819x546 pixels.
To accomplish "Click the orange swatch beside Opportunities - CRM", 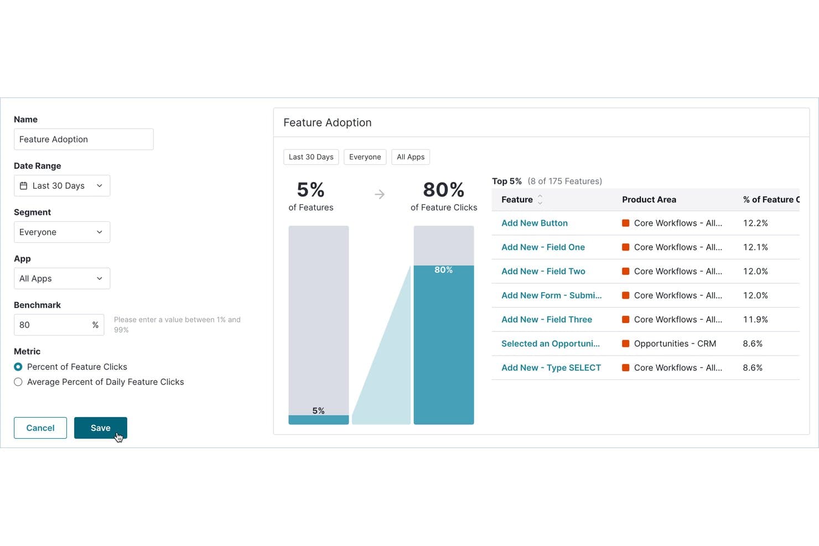I will tap(626, 344).
